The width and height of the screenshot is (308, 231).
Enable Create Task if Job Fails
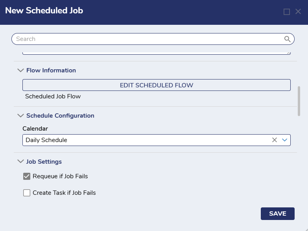tap(27, 193)
